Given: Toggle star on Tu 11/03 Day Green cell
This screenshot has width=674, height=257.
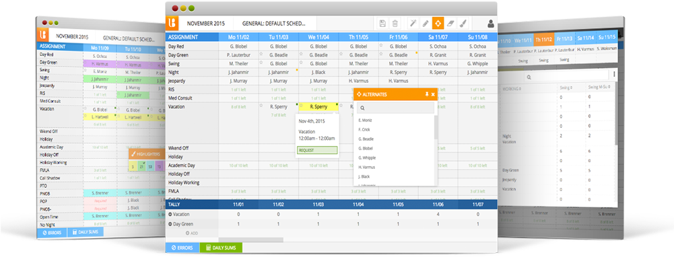Looking at the screenshot, I should click(261, 54).
